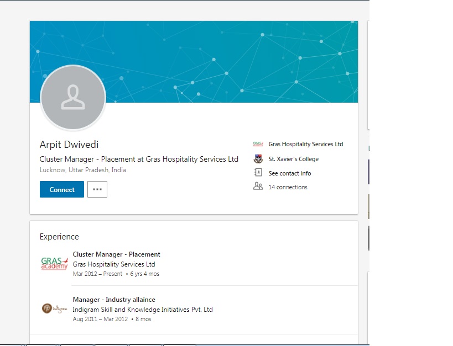Screen dimensions: 453x346
Task: Open the Indigram company logo in Experience
Action: click(54, 308)
